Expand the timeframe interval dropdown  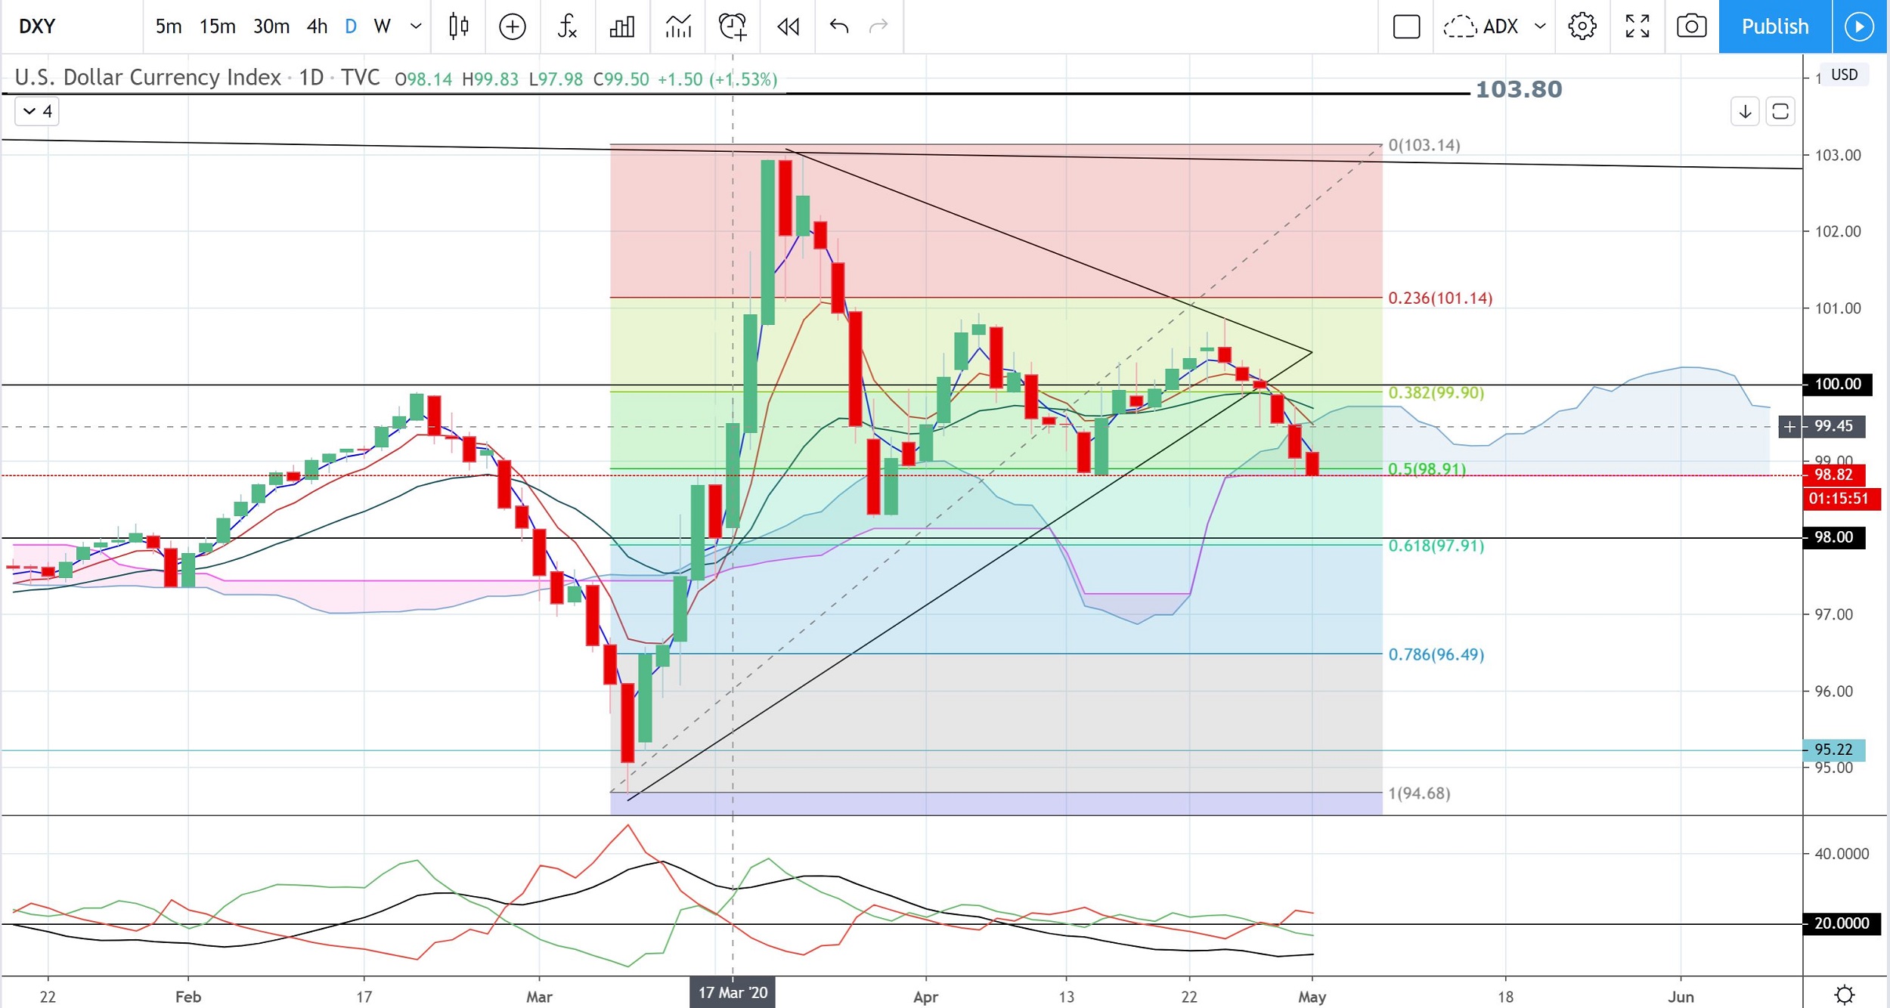click(415, 26)
